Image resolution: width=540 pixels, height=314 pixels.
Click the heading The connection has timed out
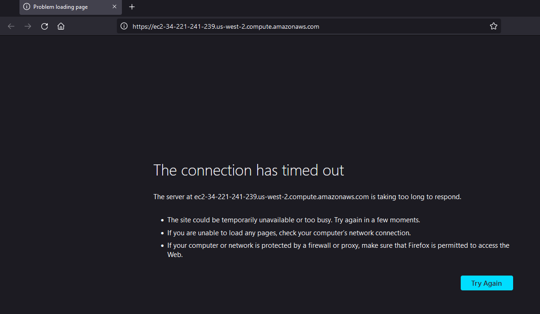click(248, 170)
